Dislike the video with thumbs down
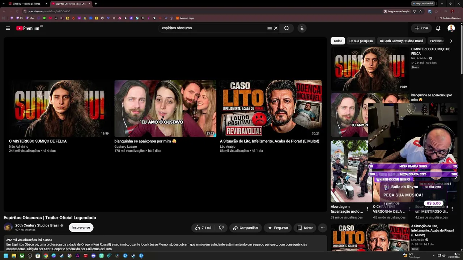 coord(221,228)
